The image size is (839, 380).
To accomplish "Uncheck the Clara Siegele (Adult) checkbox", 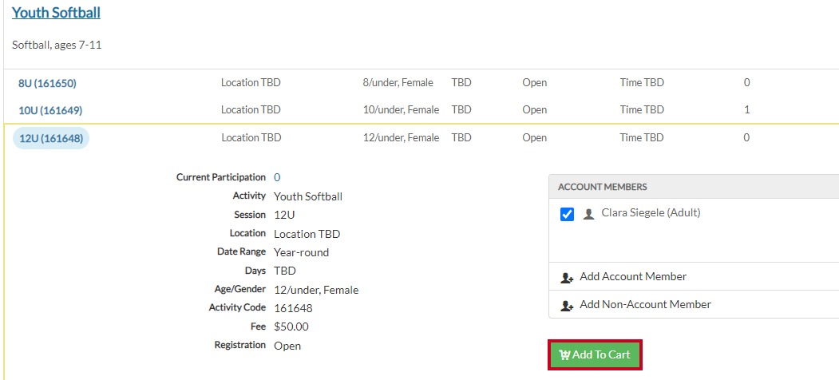I will pos(567,215).
